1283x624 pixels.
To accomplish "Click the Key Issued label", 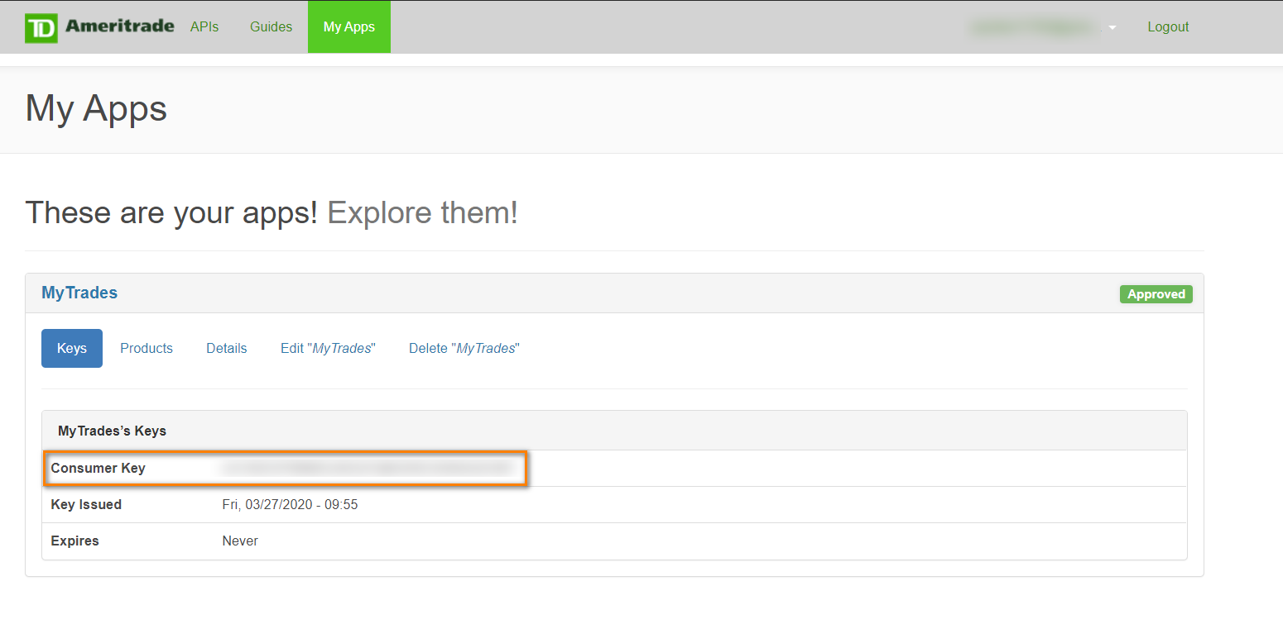I will click(86, 504).
